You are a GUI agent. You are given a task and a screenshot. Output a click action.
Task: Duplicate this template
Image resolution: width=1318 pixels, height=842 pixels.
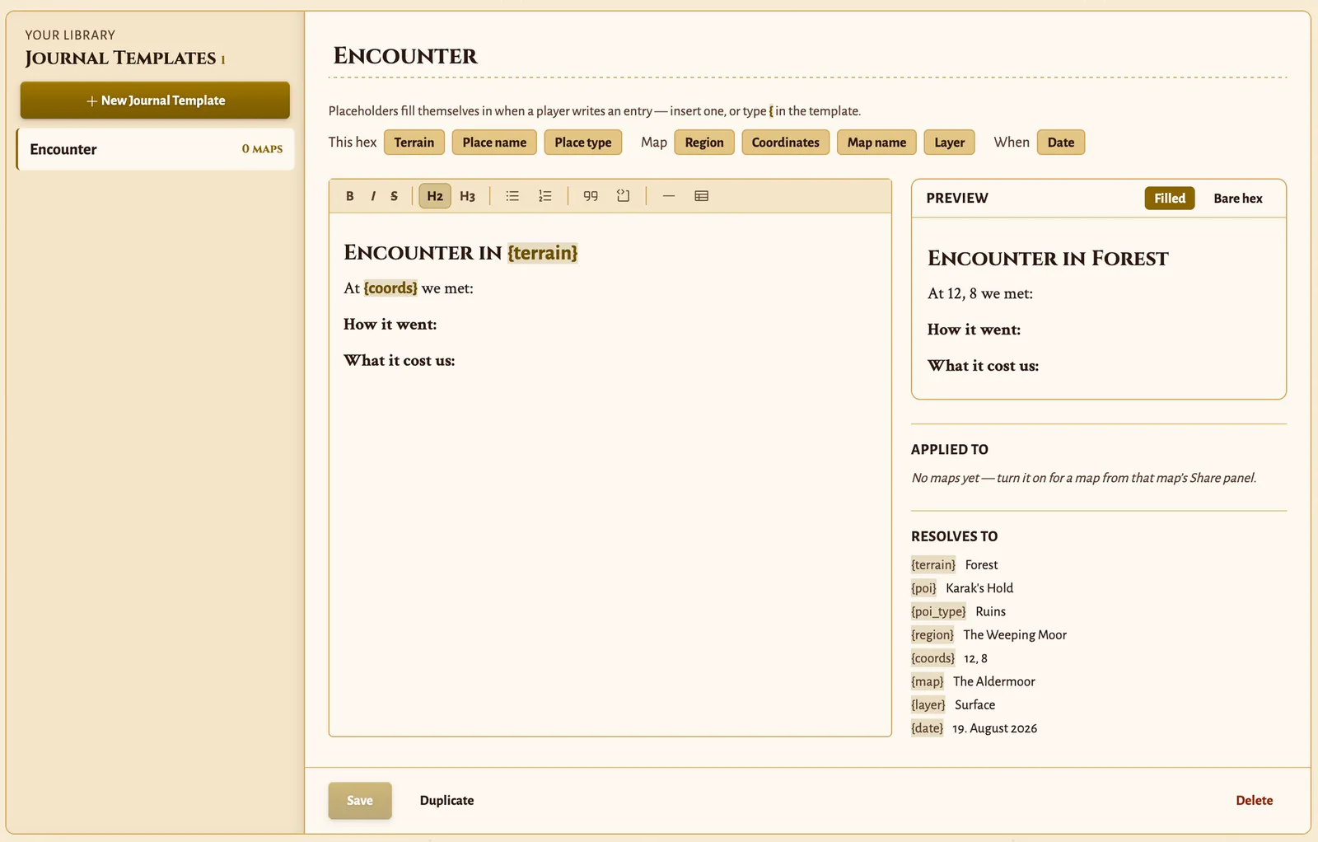[x=447, y=801]
